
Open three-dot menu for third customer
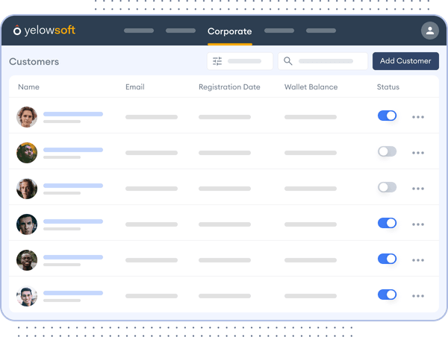pos(418,189)
